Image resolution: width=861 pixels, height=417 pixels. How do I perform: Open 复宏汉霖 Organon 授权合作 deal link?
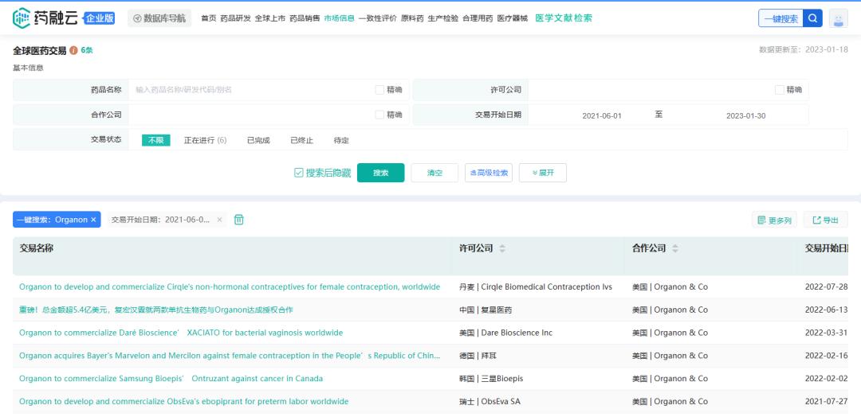tap(156, 310)
